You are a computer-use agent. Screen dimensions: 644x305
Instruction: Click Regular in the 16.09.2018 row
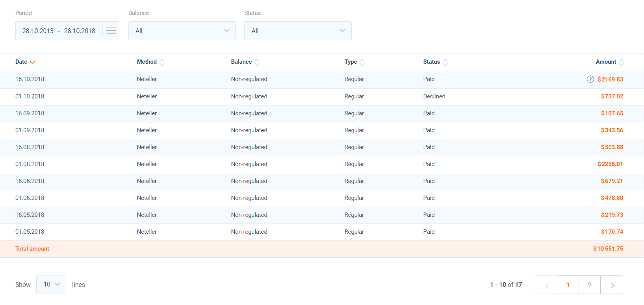(354, 113)
